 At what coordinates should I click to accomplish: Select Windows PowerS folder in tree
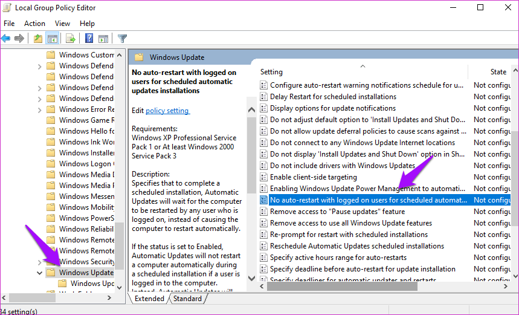pyautogui.click(x=86, y=218)
